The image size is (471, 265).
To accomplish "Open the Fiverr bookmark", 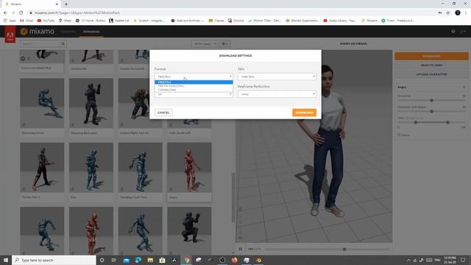I will pos(397,21).
